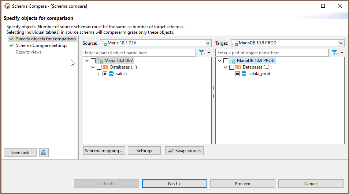This screenshot has width=349, height=194.
Task: Toggle the sakila database checkbox
Action: click(x=105, y=74)
